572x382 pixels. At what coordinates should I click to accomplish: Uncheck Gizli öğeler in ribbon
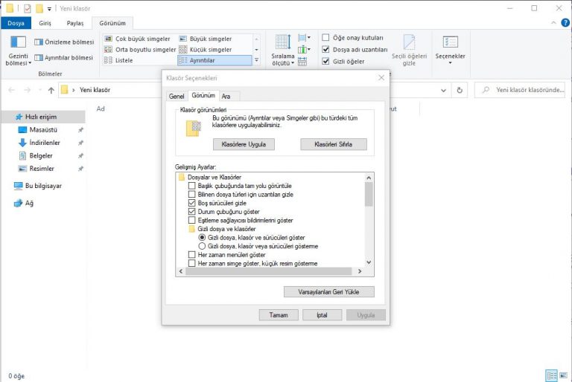point(325,61)
